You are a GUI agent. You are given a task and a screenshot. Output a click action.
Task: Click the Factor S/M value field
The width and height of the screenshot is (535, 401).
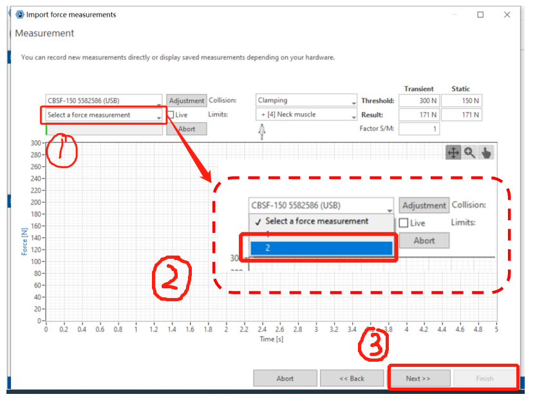tap(418, 129)
